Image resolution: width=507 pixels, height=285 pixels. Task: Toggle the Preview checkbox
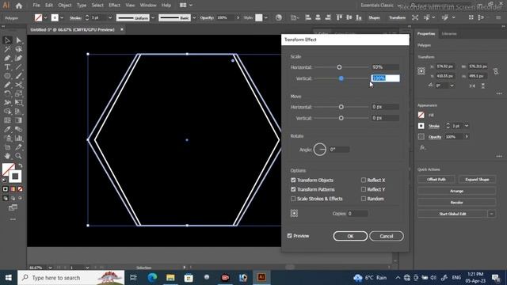pos(289,236)
